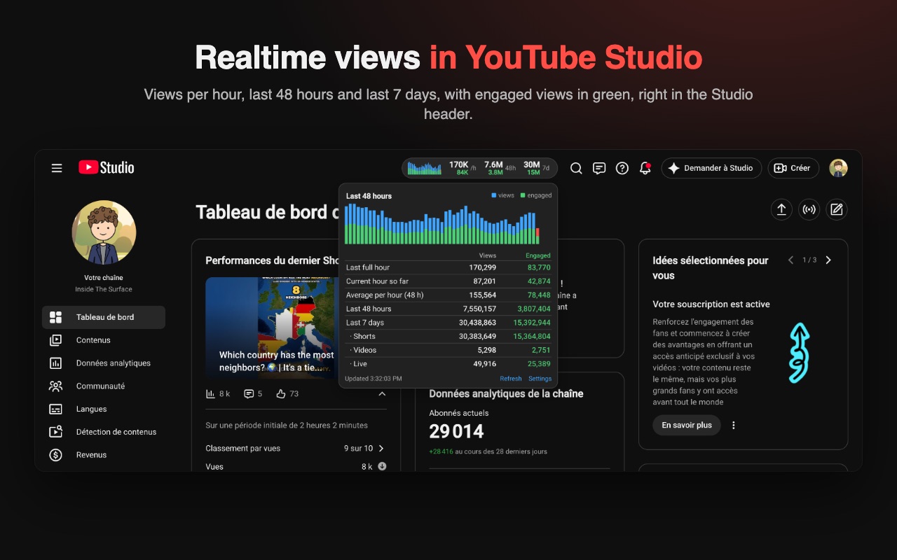
Task: Click the Shorts engaged value 15,364,804
Action: coord(532,336)
